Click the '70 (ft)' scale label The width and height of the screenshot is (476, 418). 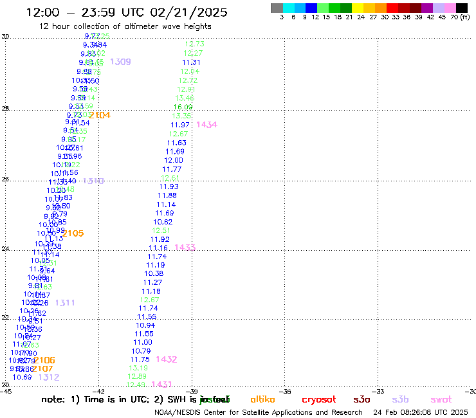(460, 17)
